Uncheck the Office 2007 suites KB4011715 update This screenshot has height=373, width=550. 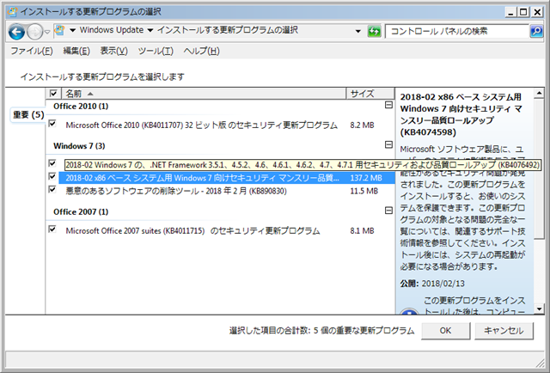(x=52, y=229)
